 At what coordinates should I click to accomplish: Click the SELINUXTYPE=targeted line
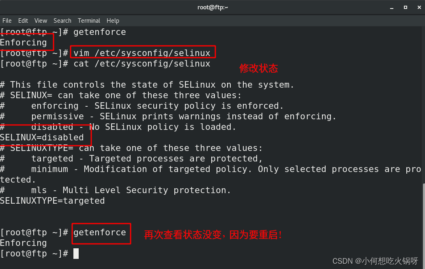tap(52, 200)
